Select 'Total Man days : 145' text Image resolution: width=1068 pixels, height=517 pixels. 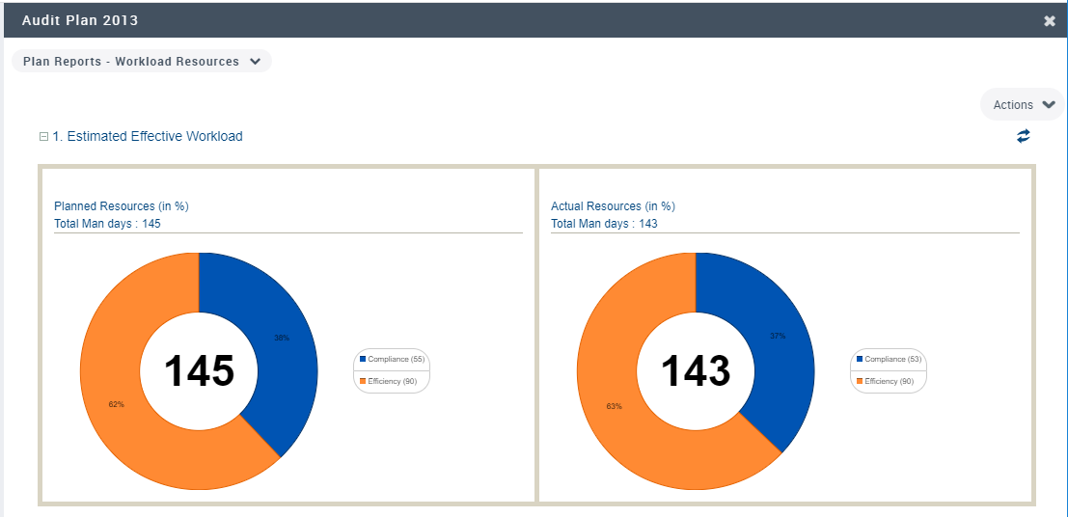pyautogui.click(x=107, y=224)
